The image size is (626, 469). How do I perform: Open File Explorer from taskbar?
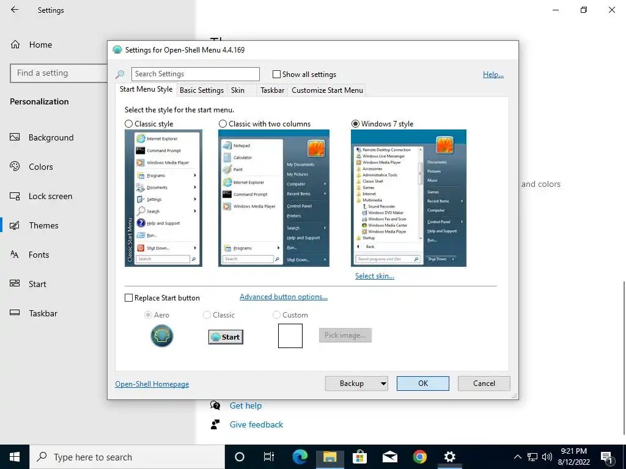tap(330, 457)
